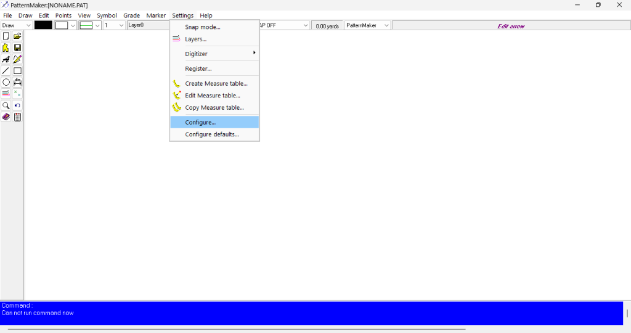Viewport: 631px width, 333px height.
Task: Select the circle tool
Action: pos(6,83)
